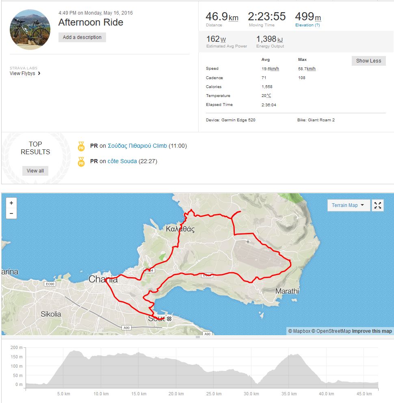Collapse stats with Show Less
Screen dimensions: 394x403
[368, 61]
